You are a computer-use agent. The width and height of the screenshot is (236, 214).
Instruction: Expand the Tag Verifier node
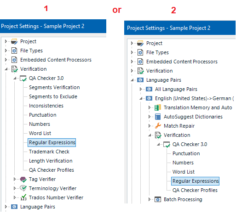[x=15, y=179]
